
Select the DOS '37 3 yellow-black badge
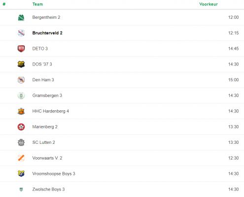point(21,65)
